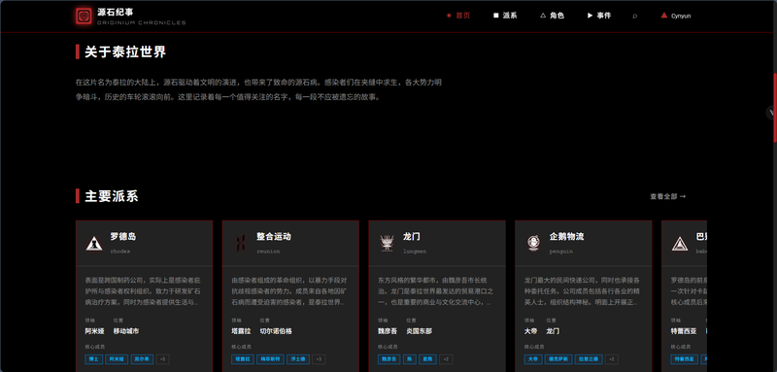Click the 企鹅物流 penguin emblem icon
The width and height of the screenshot is (777, 372).
click(533, 243)
